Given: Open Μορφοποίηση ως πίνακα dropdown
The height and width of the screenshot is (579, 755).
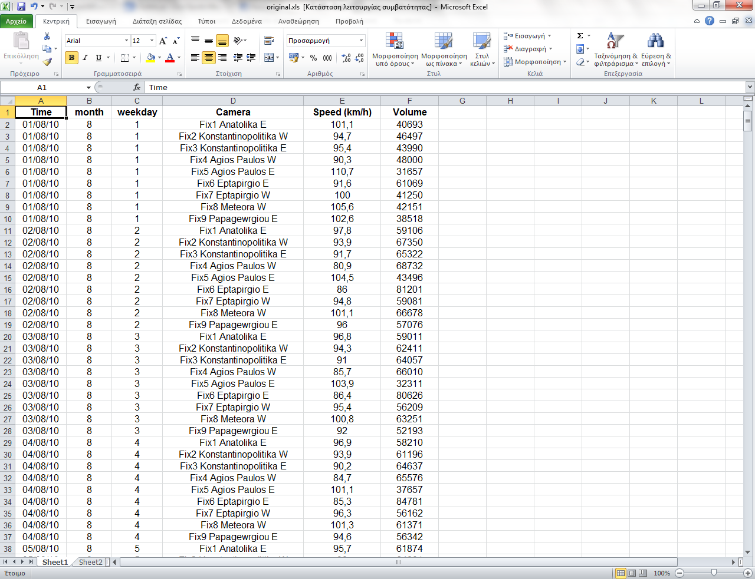Looking at the screenshot, I should (444, 49).
